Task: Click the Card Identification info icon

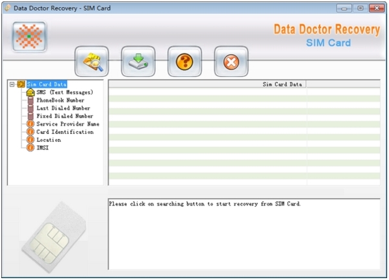Action: click(x=31, y=132)
